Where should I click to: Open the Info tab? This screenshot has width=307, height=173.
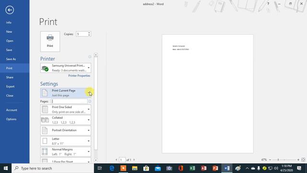pos(9,23)
